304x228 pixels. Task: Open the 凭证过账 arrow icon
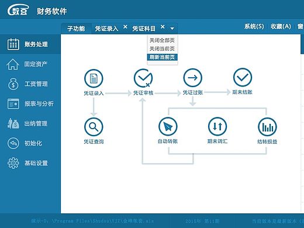coord(193,78)
